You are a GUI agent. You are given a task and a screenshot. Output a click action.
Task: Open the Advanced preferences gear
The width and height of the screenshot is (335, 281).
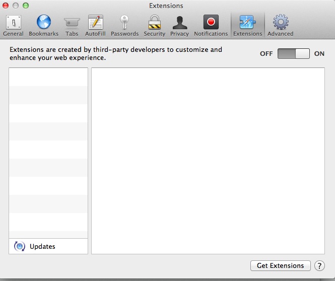[280, 25]
